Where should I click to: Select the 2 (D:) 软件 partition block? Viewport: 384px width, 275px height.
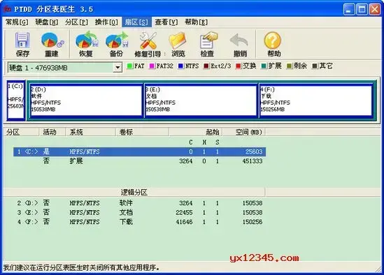86,101
